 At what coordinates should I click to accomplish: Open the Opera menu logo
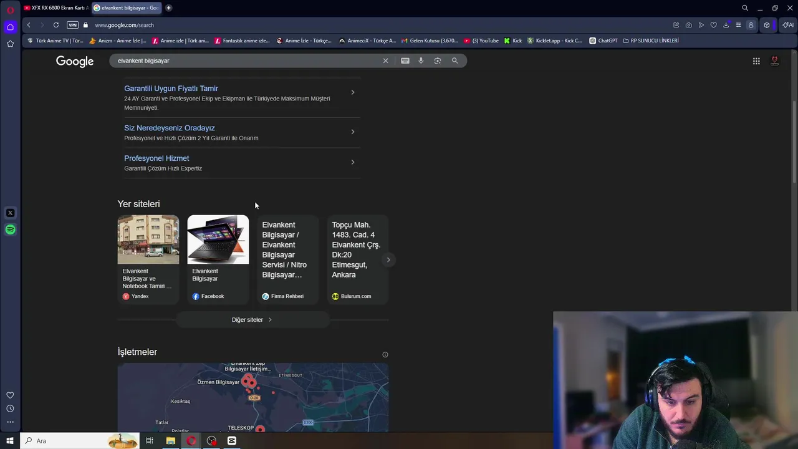click(x=10, y=10)
